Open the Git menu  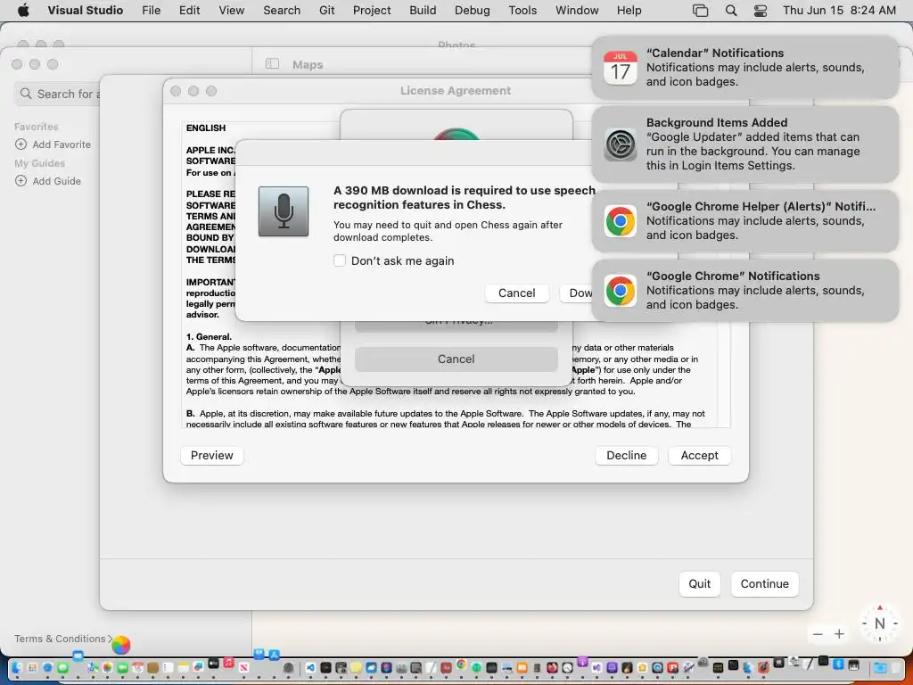click(326, 11)
